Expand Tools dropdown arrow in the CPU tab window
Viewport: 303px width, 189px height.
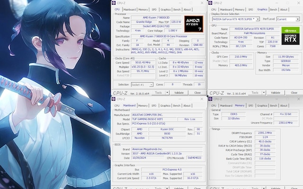(167, 93)
